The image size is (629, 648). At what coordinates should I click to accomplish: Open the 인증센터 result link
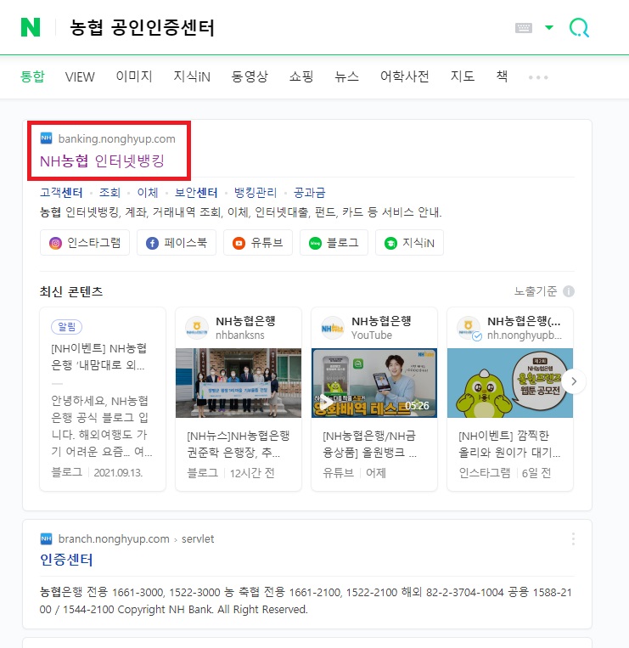66,560
